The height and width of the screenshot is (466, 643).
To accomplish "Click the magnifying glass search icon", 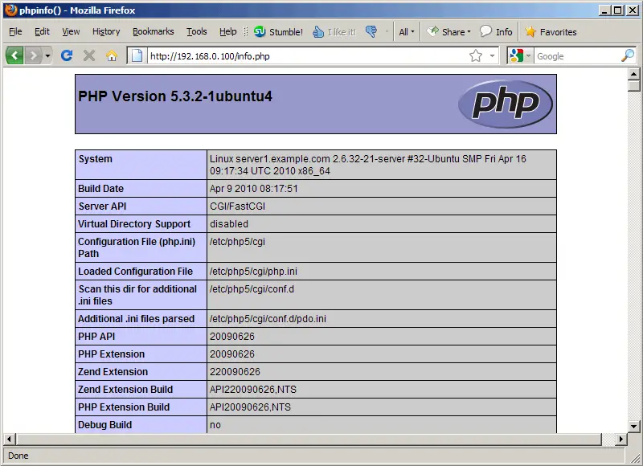I will (628, 55).
